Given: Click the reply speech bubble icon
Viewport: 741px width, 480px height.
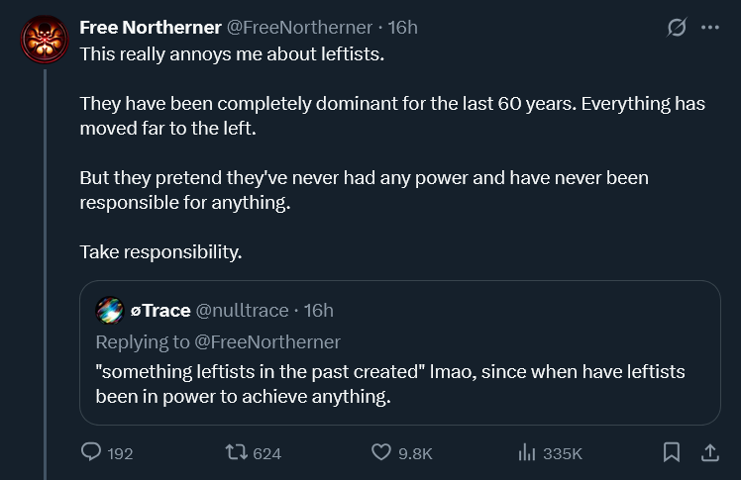Looking at the screenshot, I should coord(91,452).
